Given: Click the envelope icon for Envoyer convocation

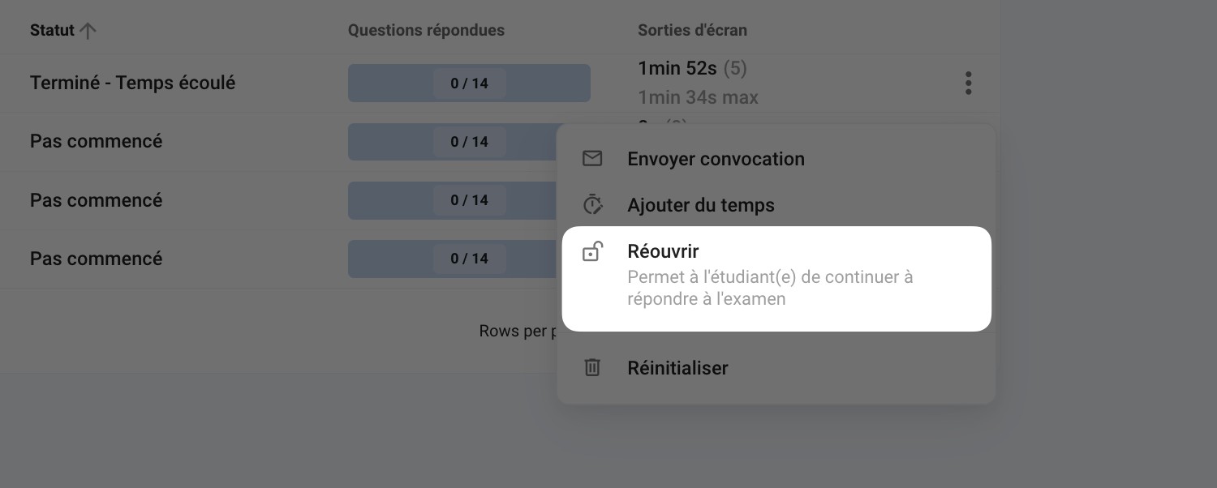Looking at the screenshot, I should pyautogui.click(x=592, y=159).
